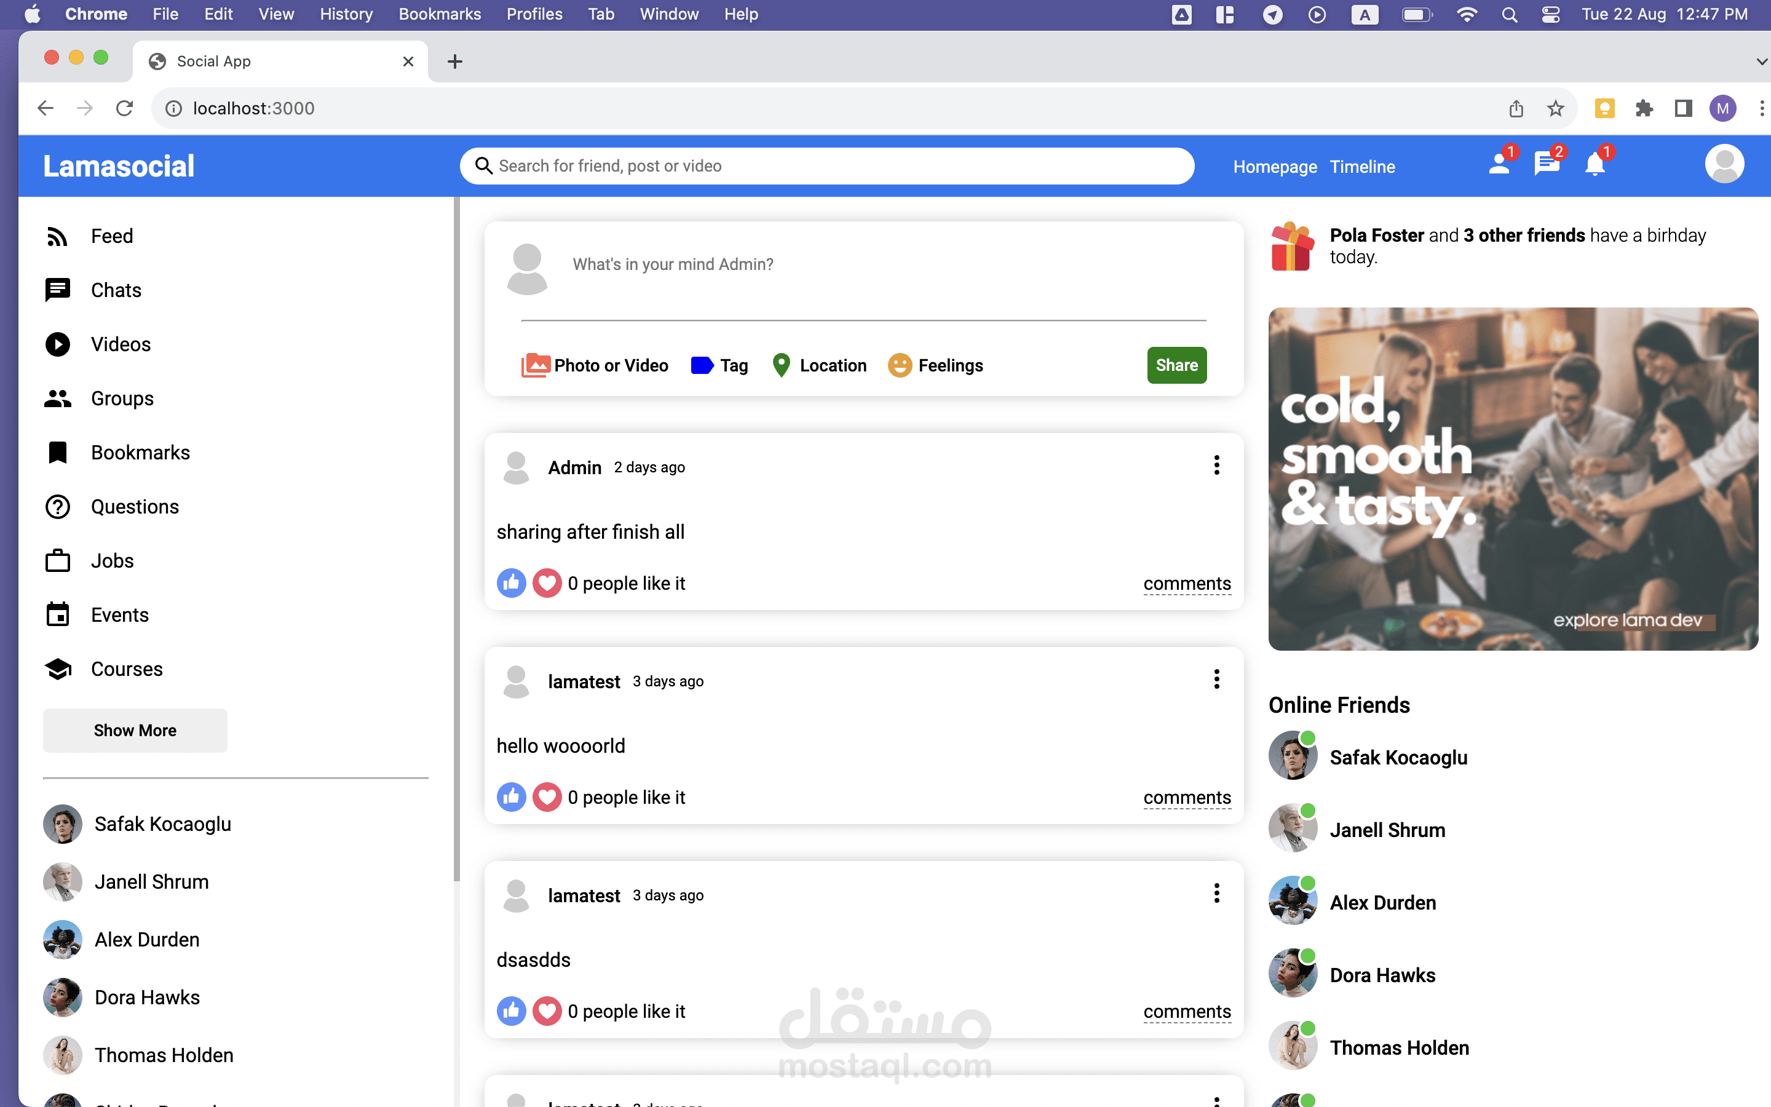The image size is (1771, 1107).
Task: Choose the Feelings emoji option
Action: [x=935, y=365]
